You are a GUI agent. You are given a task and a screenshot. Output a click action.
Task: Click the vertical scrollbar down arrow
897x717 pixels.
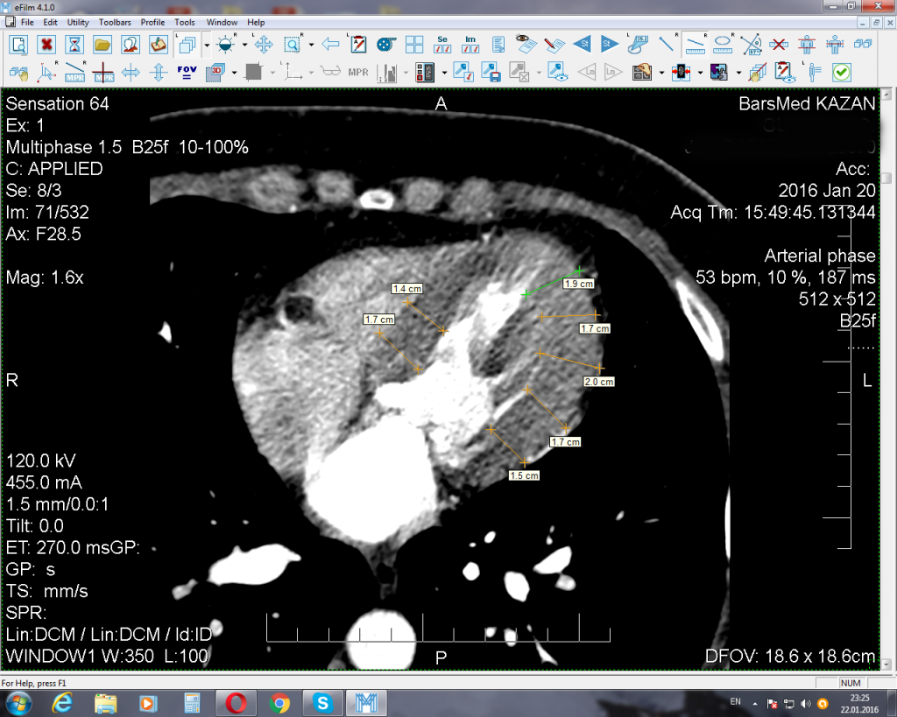[x=886, y=664]
